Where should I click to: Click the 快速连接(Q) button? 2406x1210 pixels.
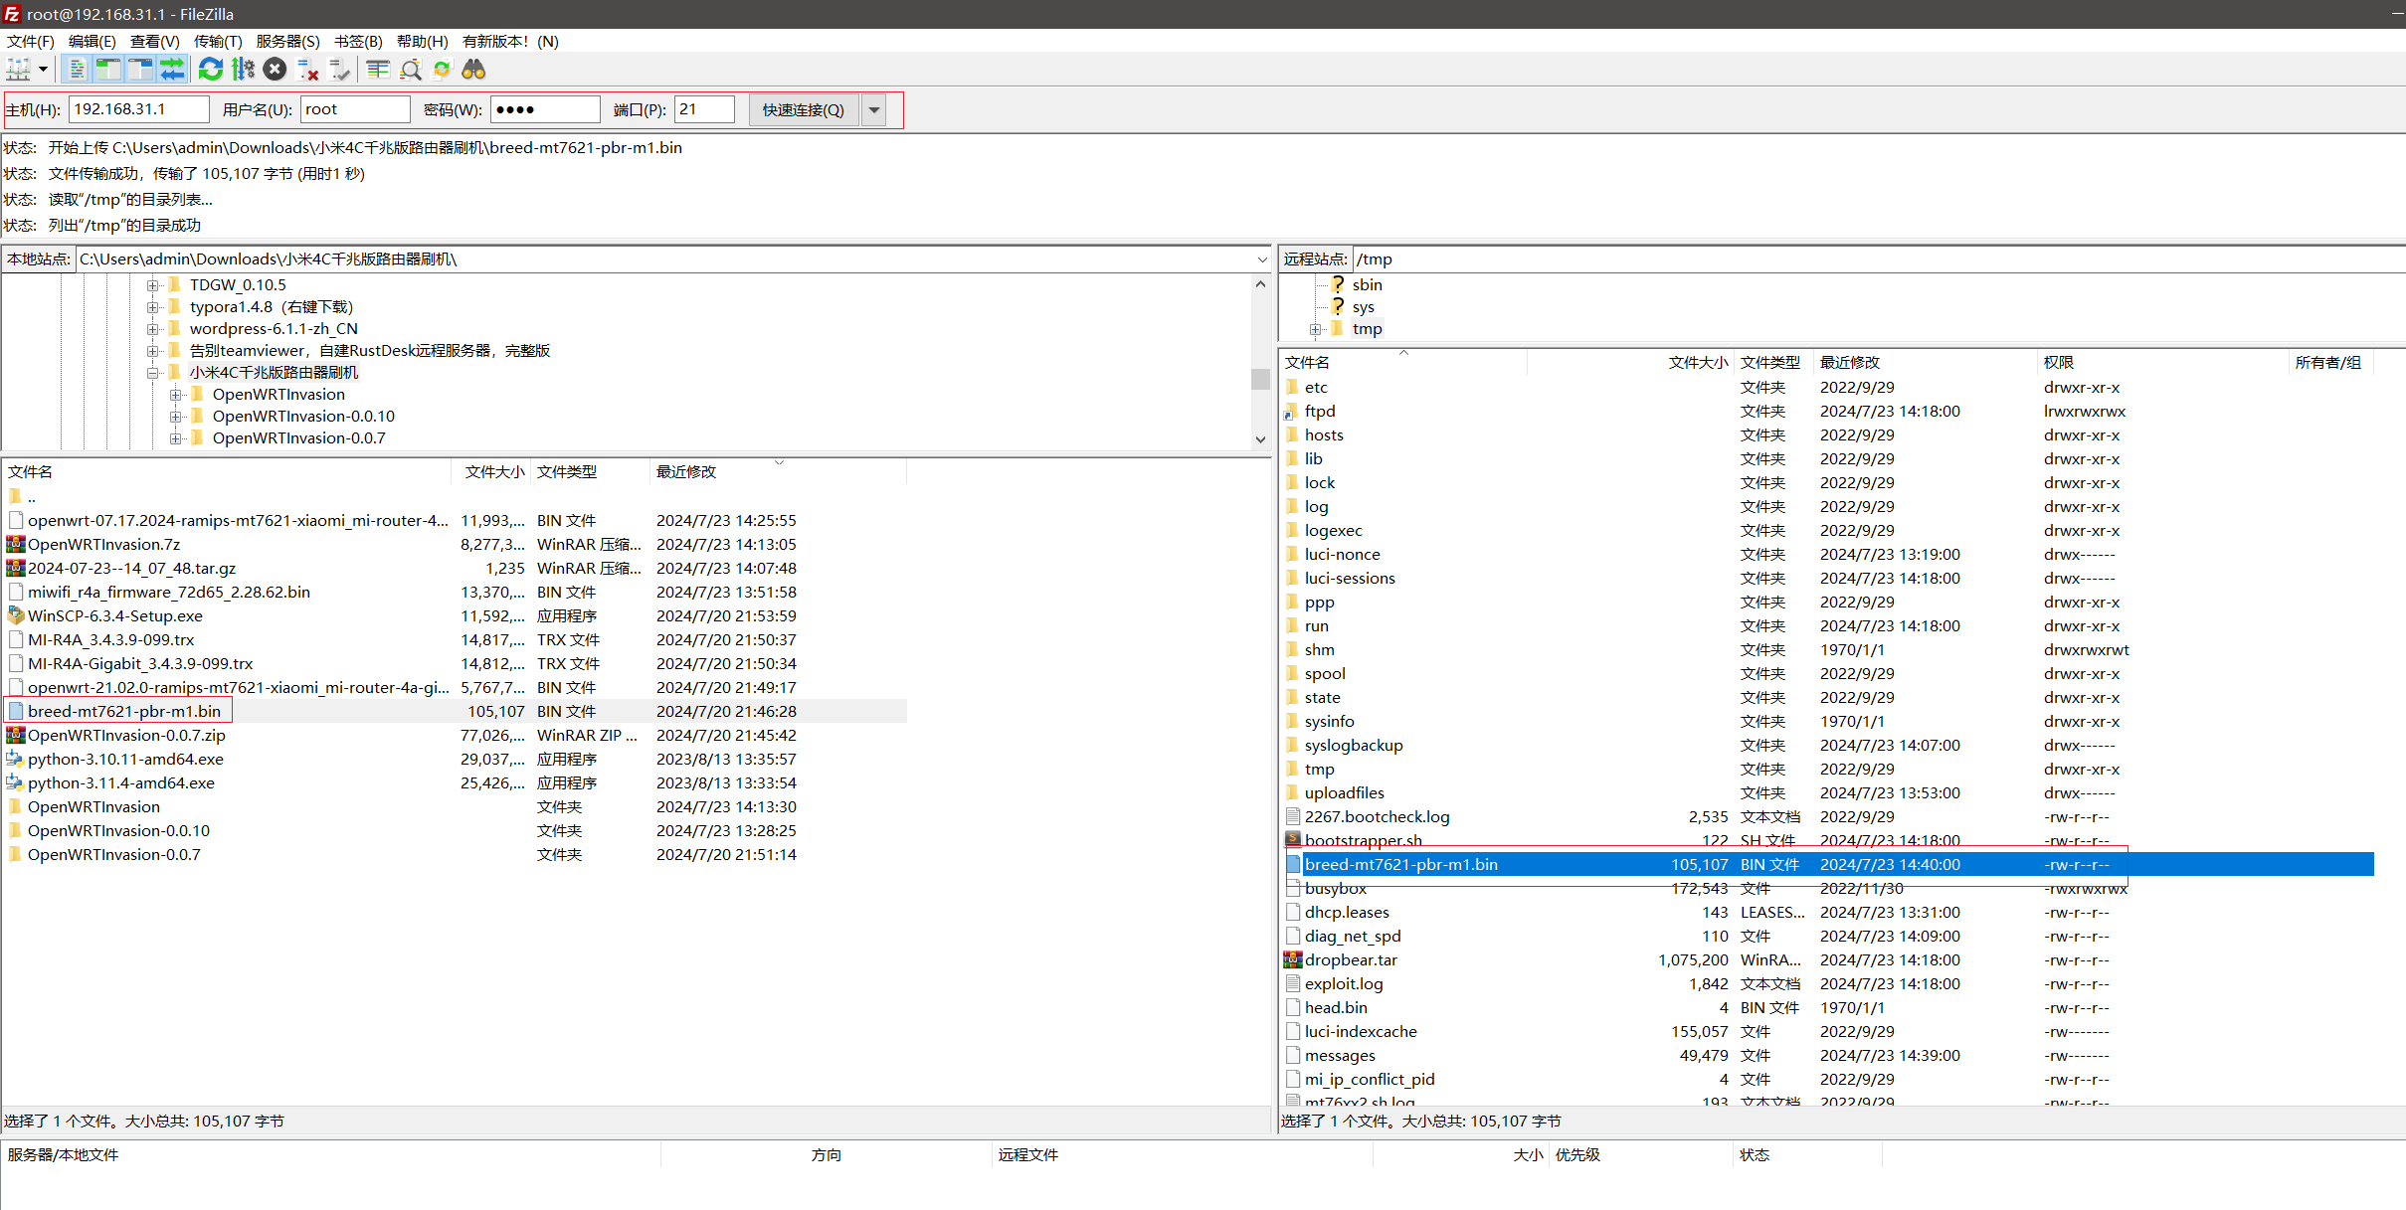tap(803, 109)
